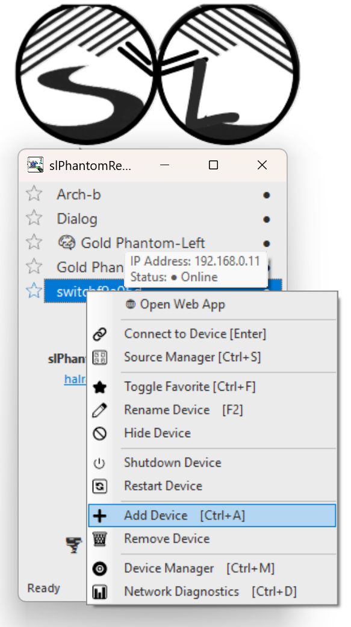Click the chain-link Connect to Device icon
This screenshot has height=627, width=351.
[101, 333]
